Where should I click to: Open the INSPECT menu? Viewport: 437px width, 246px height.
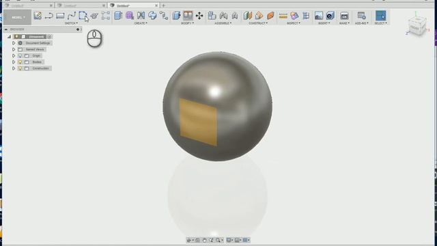click(294, 23)
